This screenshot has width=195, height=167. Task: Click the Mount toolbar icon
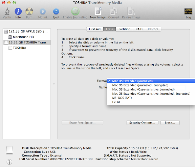[x=43, y=11]
